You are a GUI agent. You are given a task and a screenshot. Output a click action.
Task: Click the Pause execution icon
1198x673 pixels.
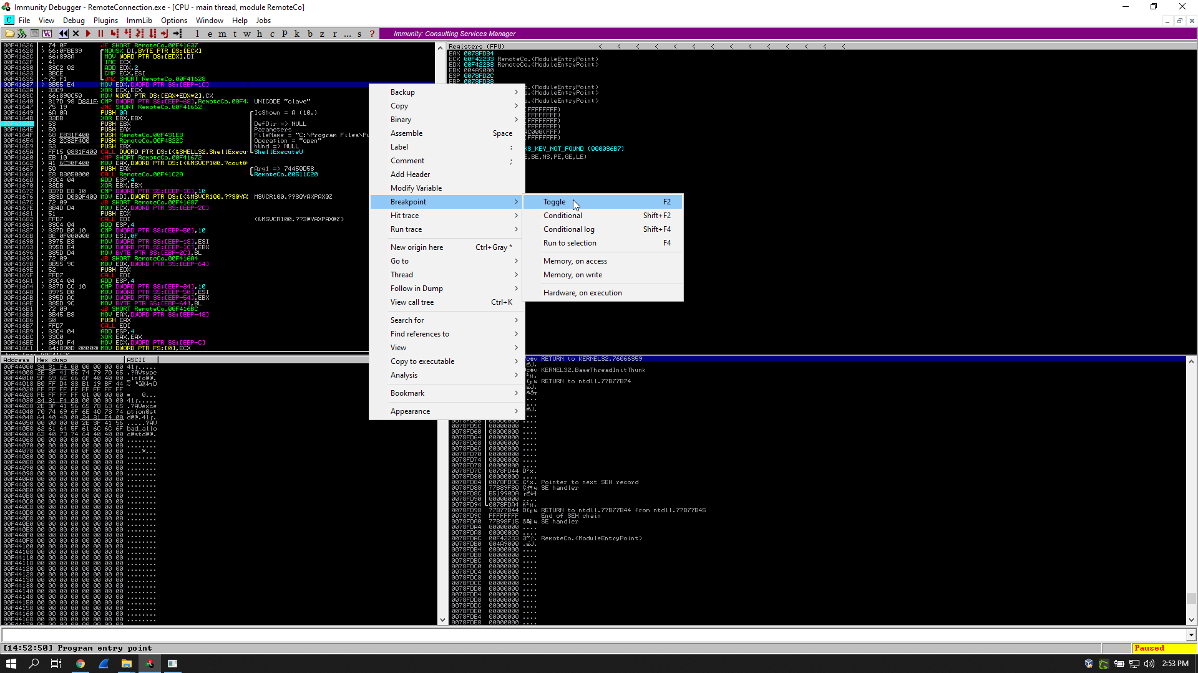pos(100,34)
